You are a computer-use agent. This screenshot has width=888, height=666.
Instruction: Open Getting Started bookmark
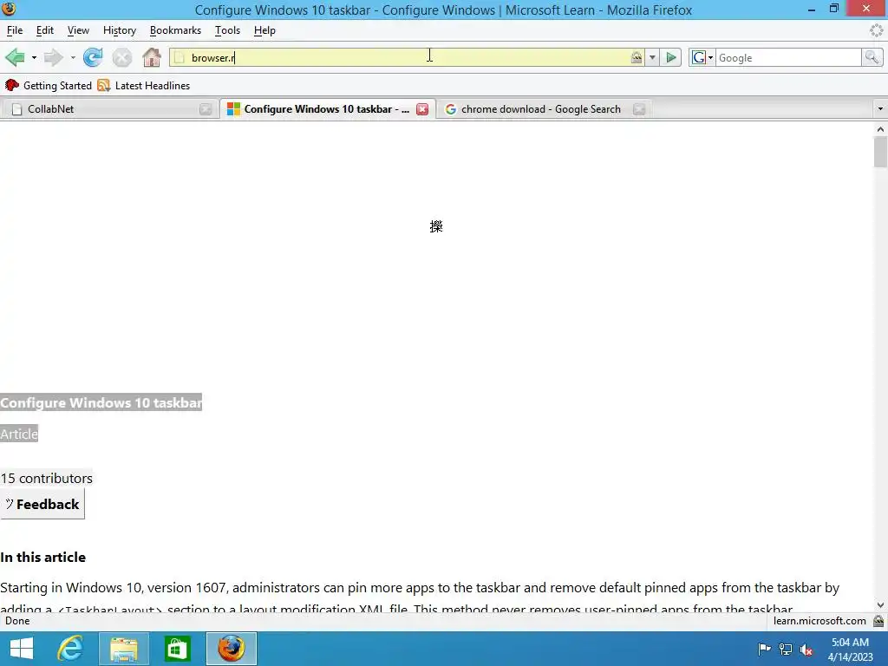tap(49, 86)
